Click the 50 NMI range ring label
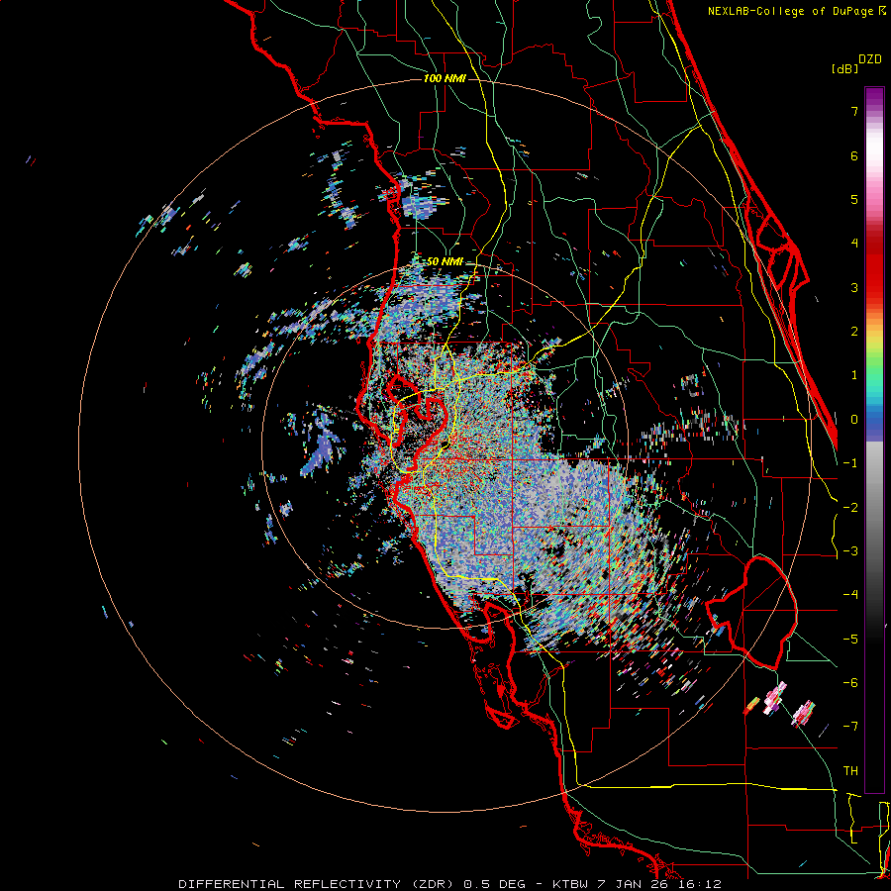The width and height of the screenshot is (891, 891). (x=445, y=261)
